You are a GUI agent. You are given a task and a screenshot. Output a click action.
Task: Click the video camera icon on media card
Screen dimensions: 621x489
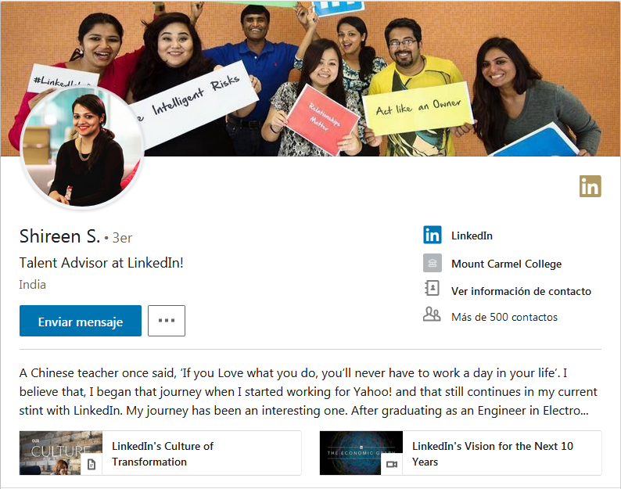point(392,465)
